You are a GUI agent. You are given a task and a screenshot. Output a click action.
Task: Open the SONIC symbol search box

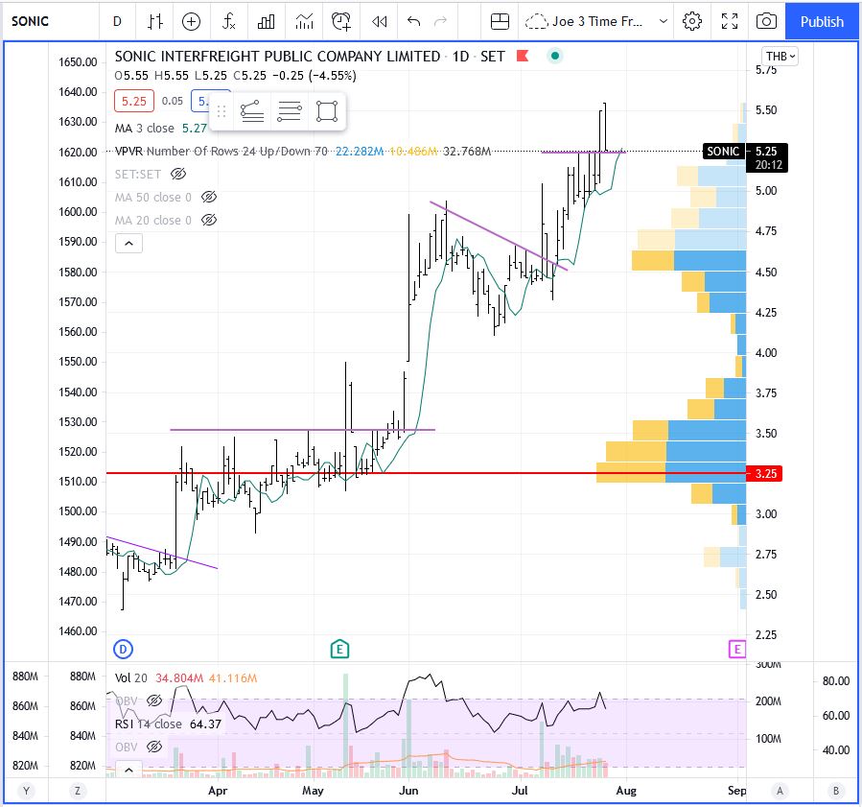[x=31, y=21]
